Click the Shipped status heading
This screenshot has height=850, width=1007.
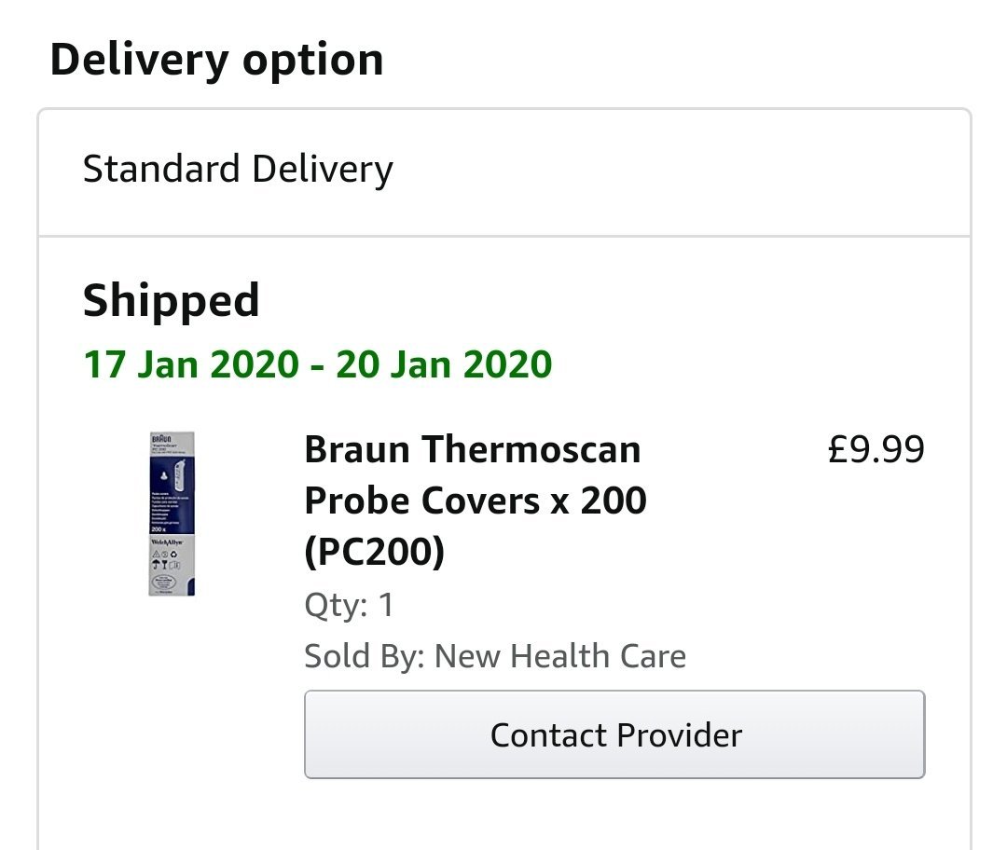[x=171, y=301]
